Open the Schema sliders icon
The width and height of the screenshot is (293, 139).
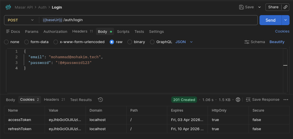(x=247, y=42)
